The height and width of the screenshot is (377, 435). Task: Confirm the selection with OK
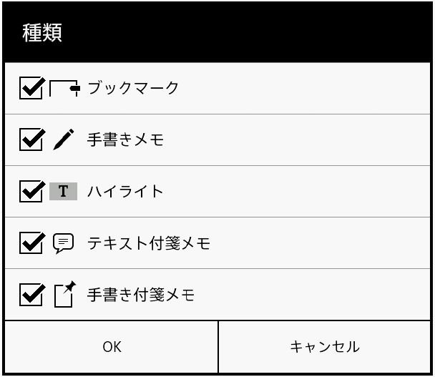click(x=112, y=347)
